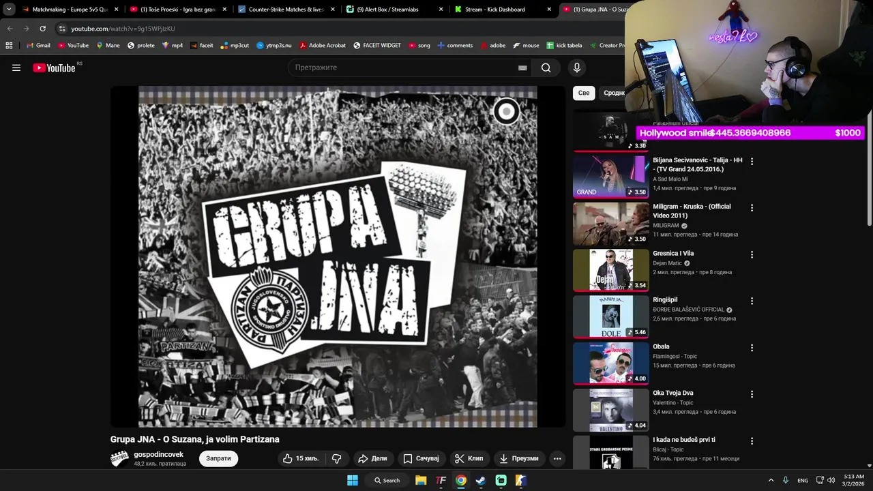This screenshot has width=873, height=491.
Task: Subscribe using the Запрати button
Action: [218, 458]
